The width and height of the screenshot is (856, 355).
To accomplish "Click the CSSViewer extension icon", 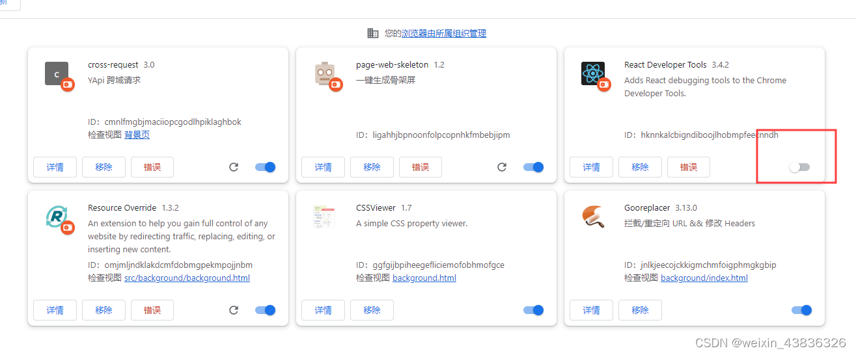I will [x=324, y=217].
